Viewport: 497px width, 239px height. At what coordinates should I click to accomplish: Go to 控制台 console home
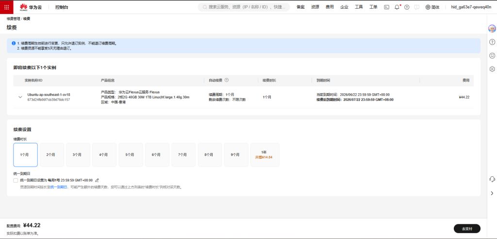click(x=62, y=7)
